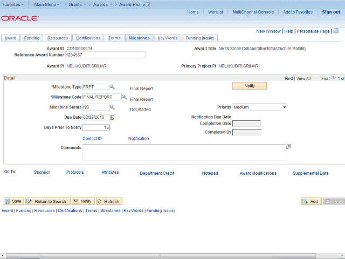Open the Contact ID link

[x=92, y=139]
